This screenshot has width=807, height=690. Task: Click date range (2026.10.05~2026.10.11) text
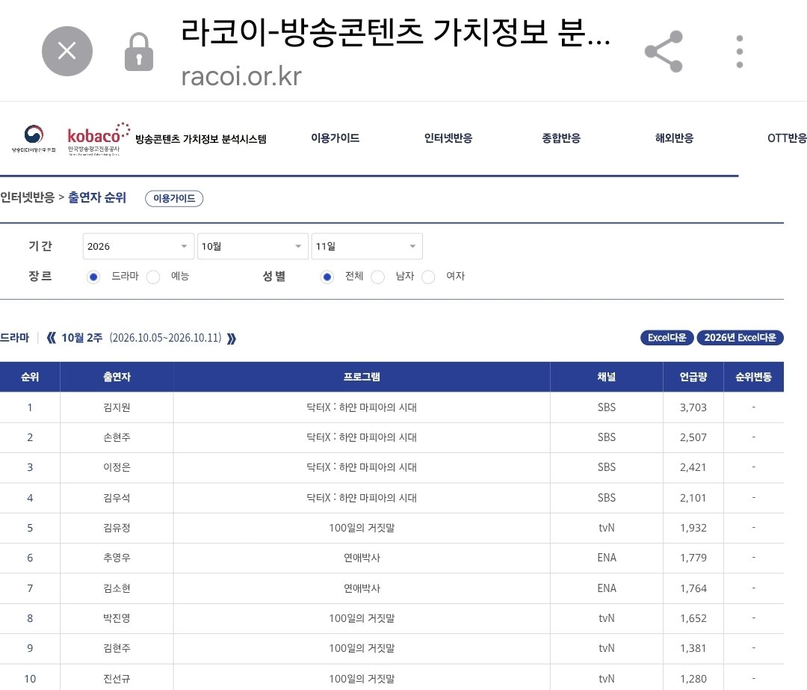165,338
